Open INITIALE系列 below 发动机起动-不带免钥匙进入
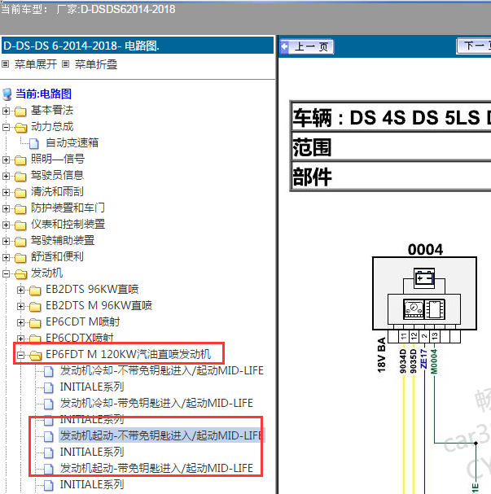Screen dimensions: 491x494 pos(92,452)
